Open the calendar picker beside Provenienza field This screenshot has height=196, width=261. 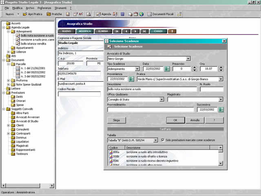tap(131, 79)
